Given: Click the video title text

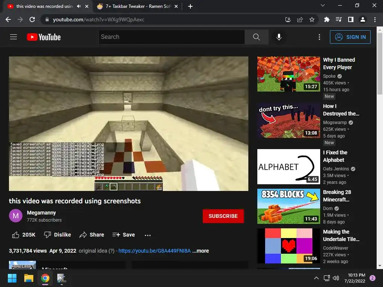Looking at the screenshot, I should tap(75, 201).
